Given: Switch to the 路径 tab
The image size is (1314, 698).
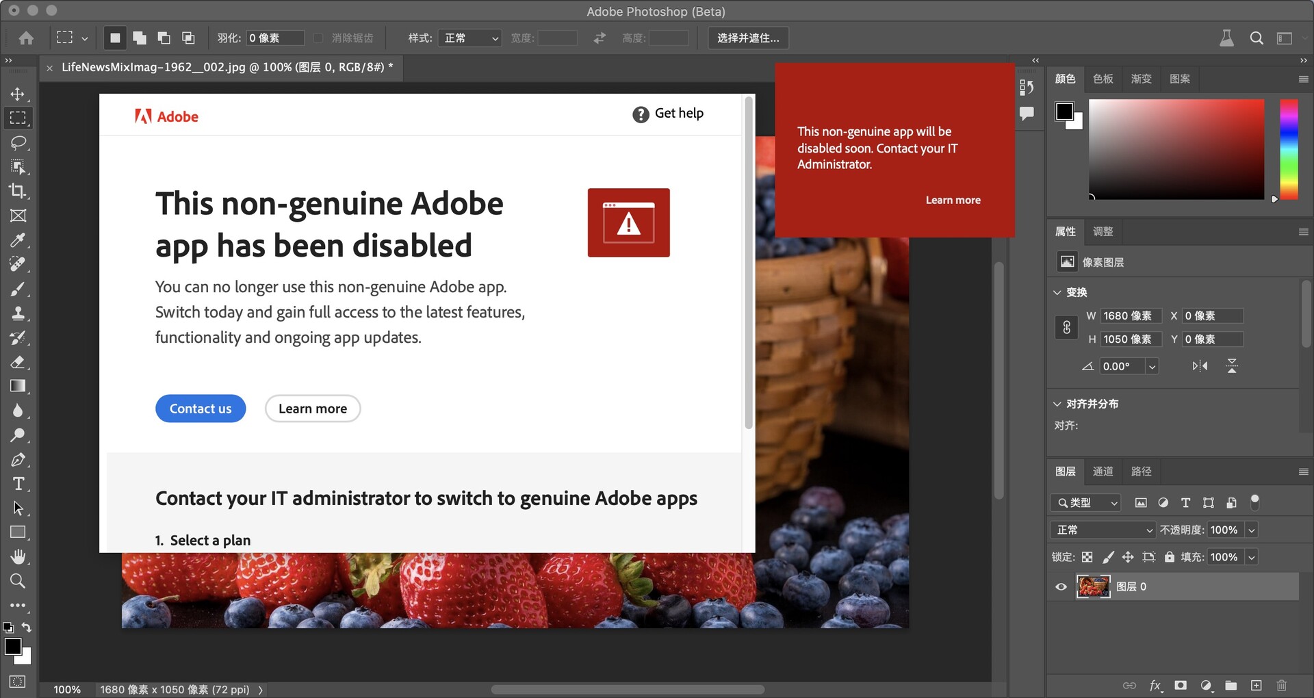Looking at the screenshot, I should click(x=1142, y=471).
